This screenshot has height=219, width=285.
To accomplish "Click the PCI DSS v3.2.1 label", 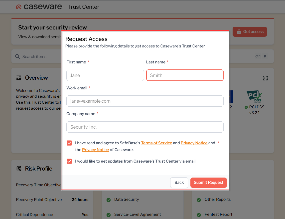I will 257,110.
